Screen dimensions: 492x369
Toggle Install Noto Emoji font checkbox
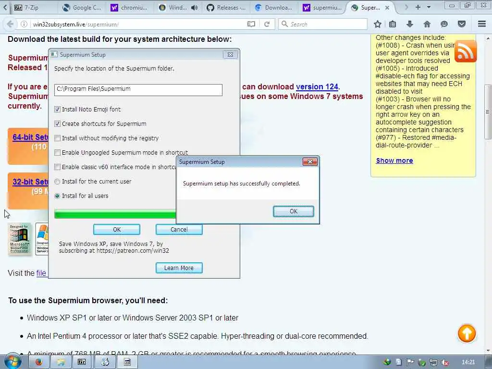pos(57,109)
